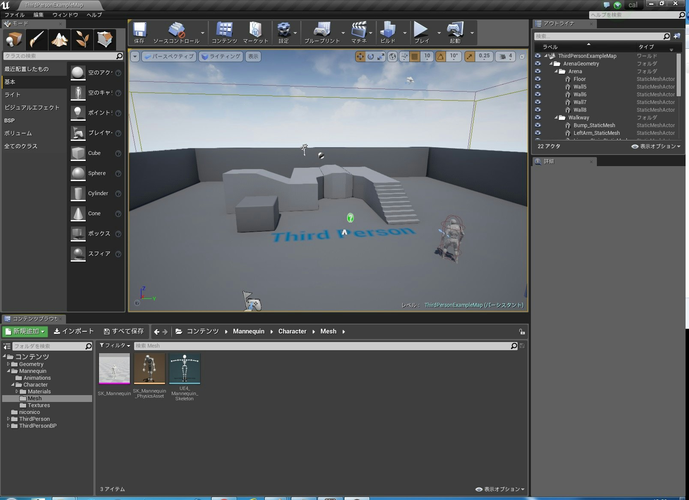
Task: Open the ライティング lighting mode dropdown
Action: pyautogui.click(x=221, y=57)
